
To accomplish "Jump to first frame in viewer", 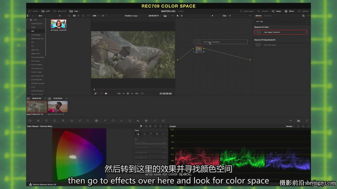I will [119, 93].
